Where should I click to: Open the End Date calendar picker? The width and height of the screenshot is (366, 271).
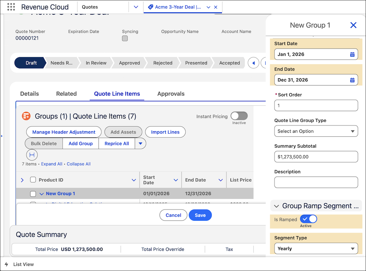point(352,80)
